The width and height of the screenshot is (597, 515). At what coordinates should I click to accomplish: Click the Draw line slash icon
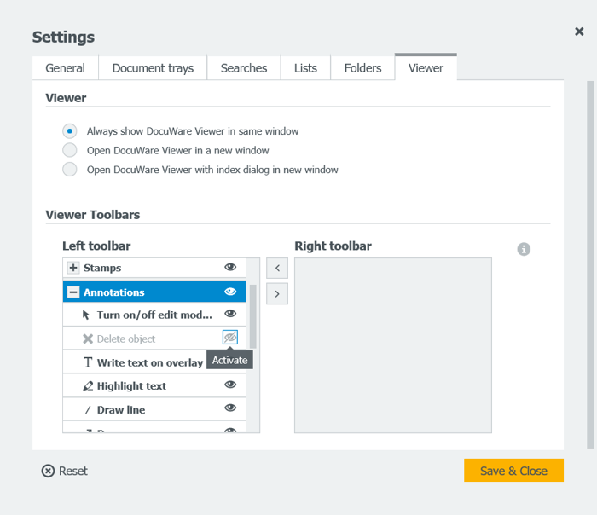tap(88, 410)
